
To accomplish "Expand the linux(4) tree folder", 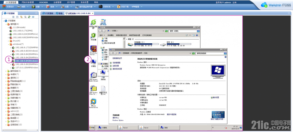I will [8, 41].
